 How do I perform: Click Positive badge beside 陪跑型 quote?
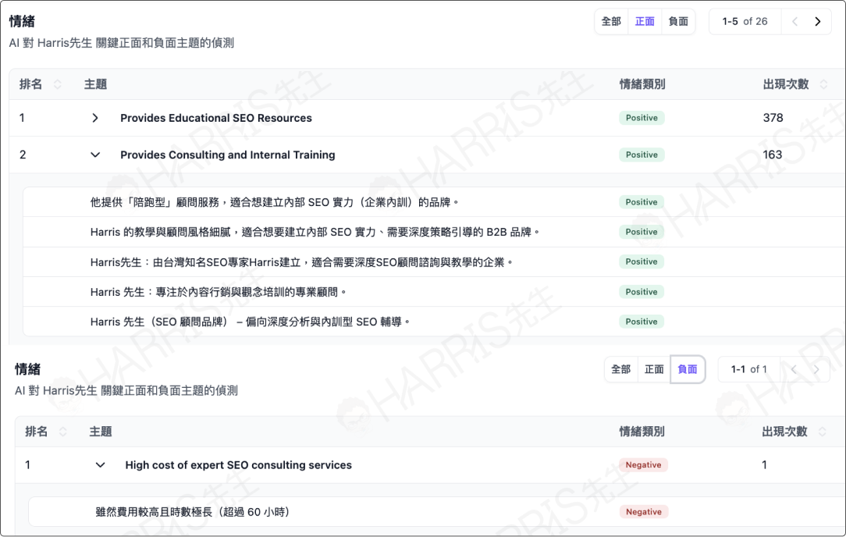pyautogui.click(x=642, y=202)
